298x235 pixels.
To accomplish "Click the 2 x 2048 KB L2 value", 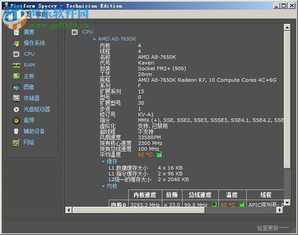I will 173,179.
